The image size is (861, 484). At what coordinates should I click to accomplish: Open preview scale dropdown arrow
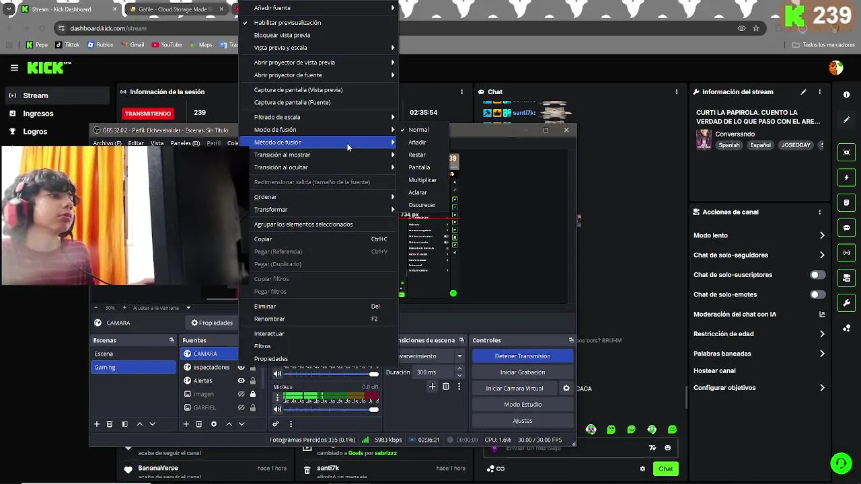pyautogui.click(x=188, y=308)
